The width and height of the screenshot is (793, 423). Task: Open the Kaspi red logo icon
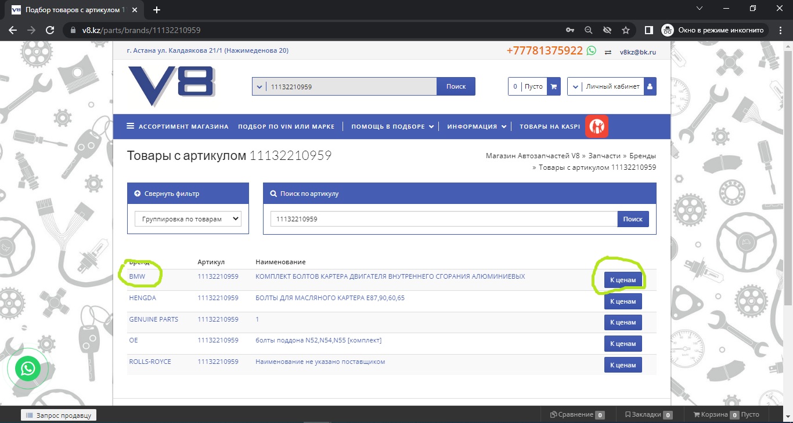(597, 126)
